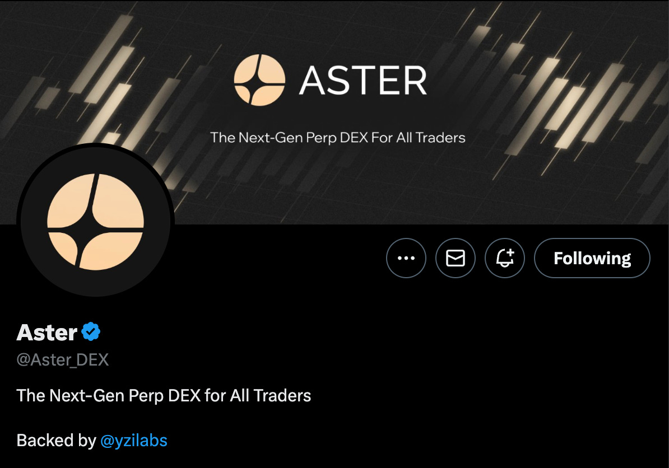
Task: Open the @yzilabs mention link
Action: [x=133, y=441]
